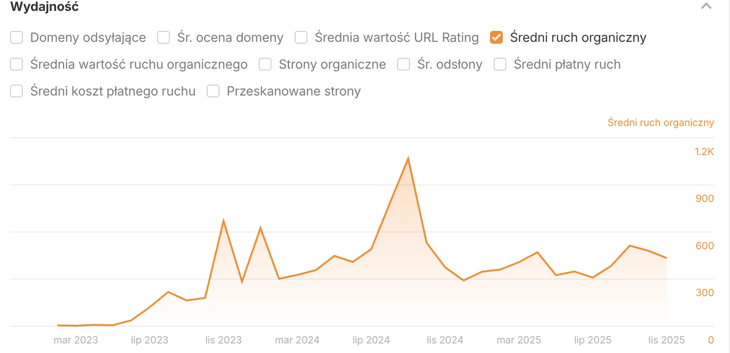Click the mar 2023 x-axis label
This screenshot has width=730, height=353.
tap(76, 340)
